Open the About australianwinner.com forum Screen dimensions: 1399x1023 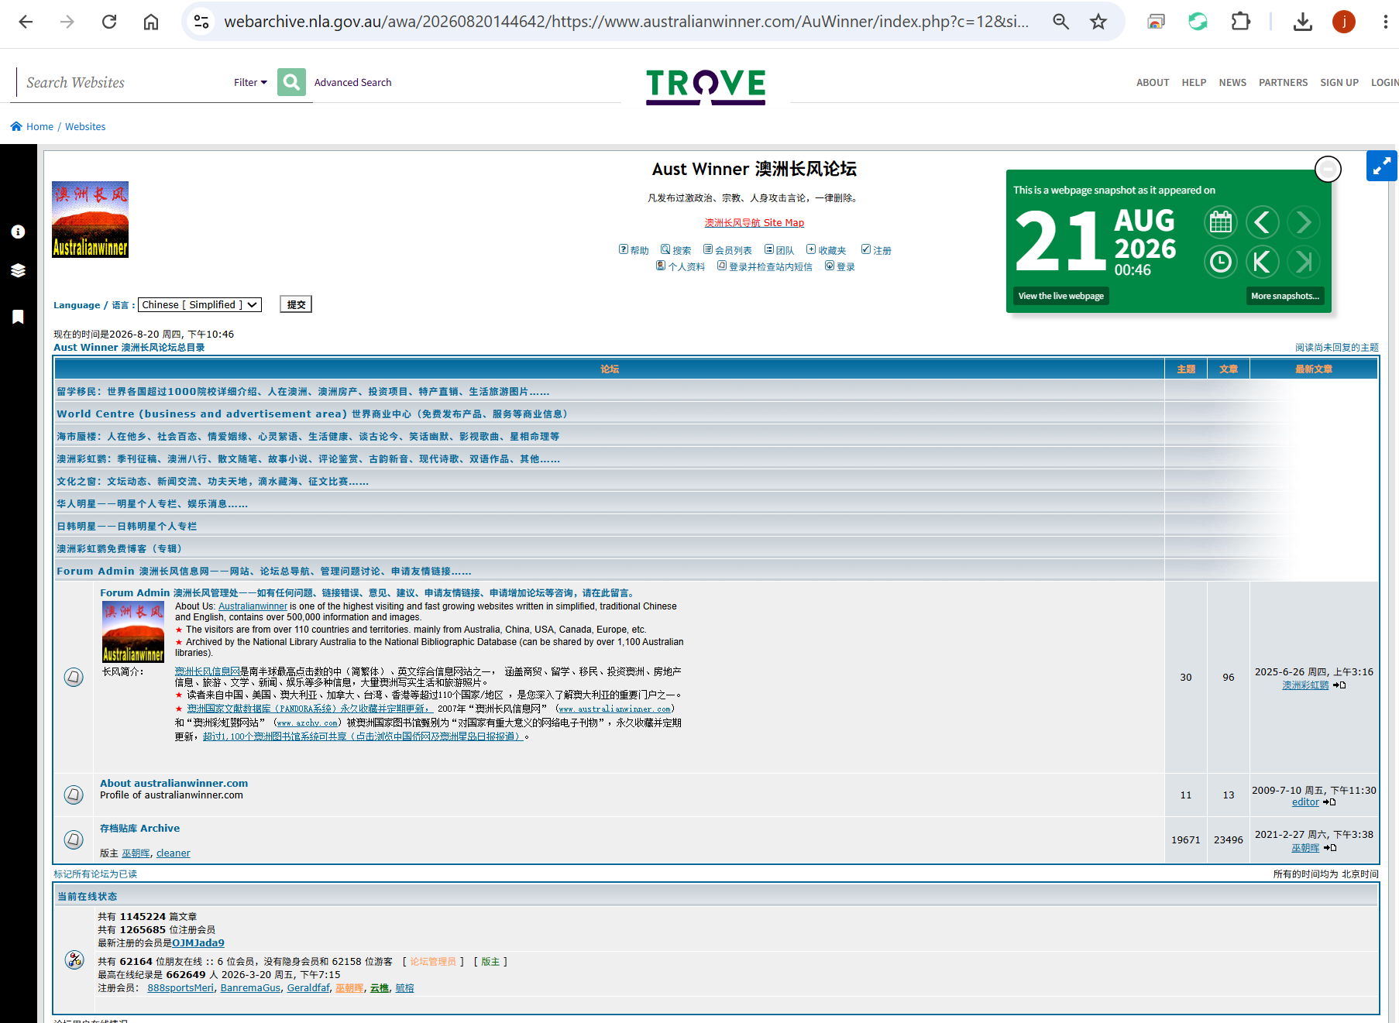(x=174, y=783)
